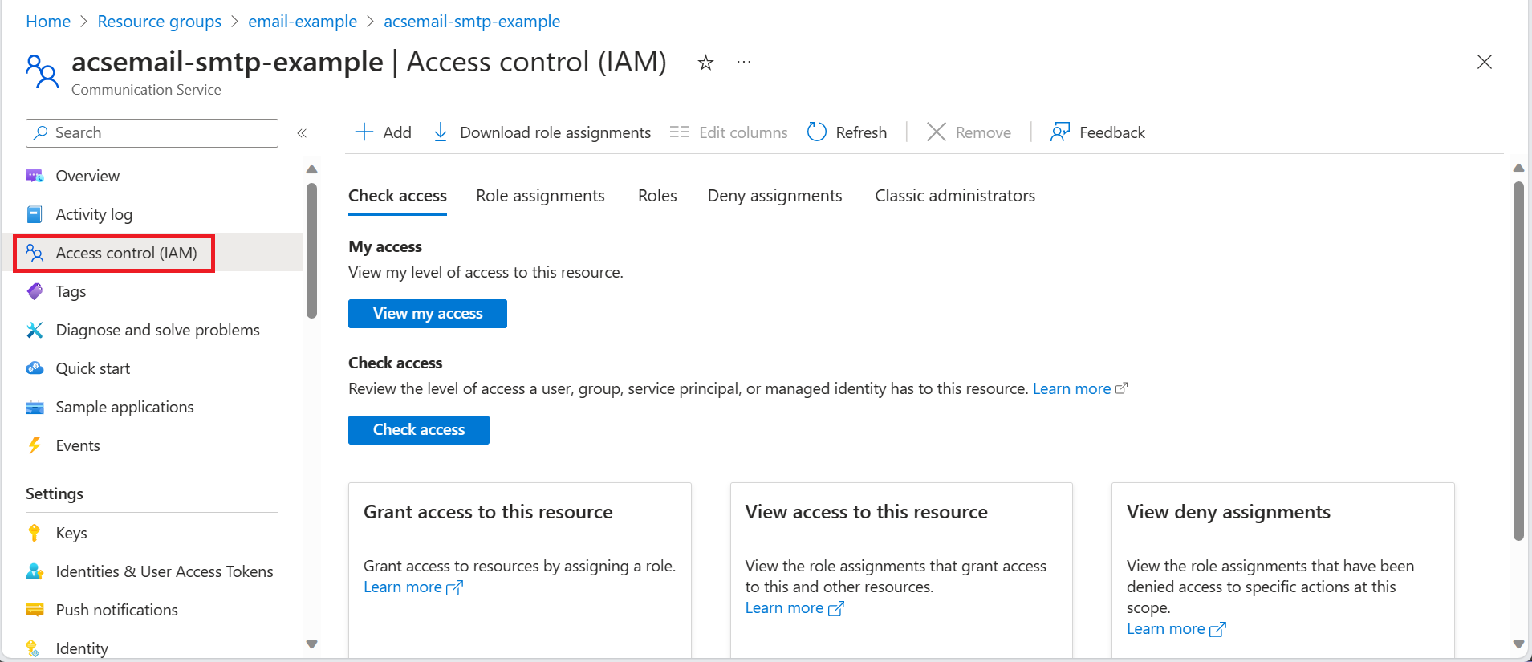Open Diagnose and solve problems

[157, 330]
